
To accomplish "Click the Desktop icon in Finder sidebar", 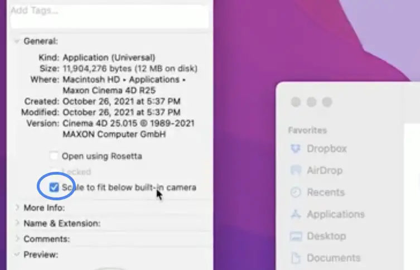I will pyautogui.click(x=296, y=236).
